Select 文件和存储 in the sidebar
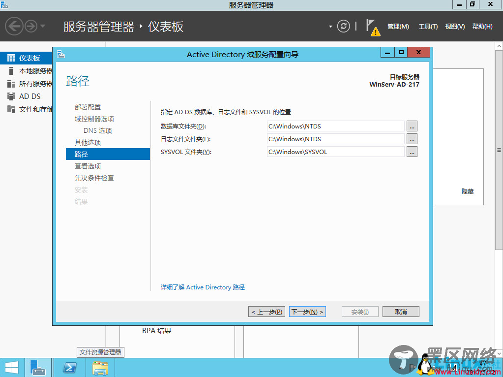503x377 pixels. [26, 109]
